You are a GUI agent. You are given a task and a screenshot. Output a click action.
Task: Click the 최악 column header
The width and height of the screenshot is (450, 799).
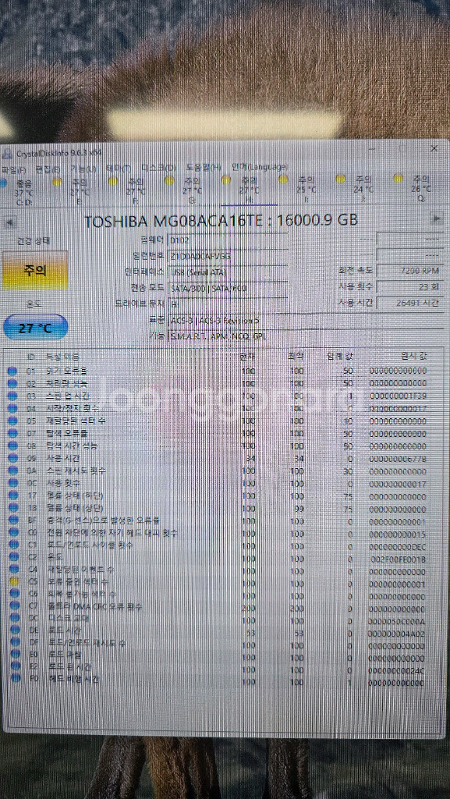tap(295, 356)
